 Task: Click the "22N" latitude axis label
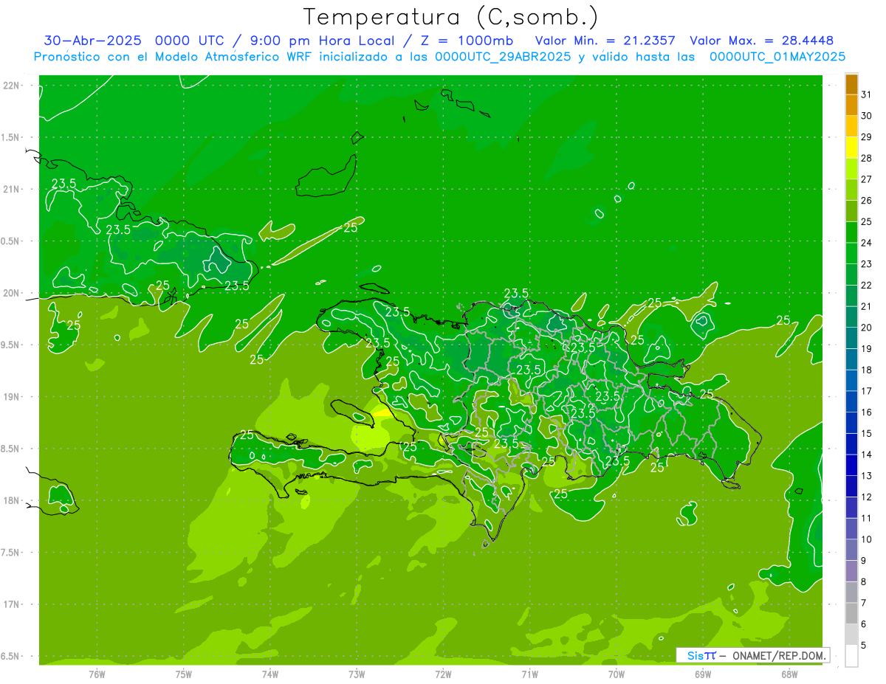(12, 86)
